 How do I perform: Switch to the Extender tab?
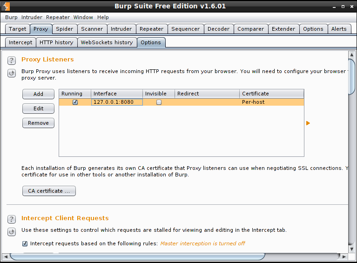pos(283,29)
